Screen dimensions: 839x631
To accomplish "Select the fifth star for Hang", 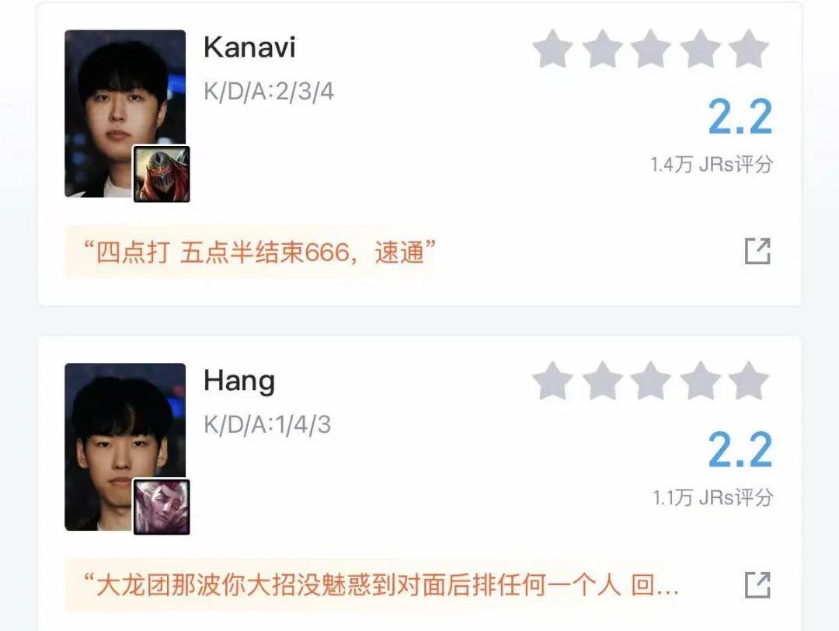I will click(749, 381).
